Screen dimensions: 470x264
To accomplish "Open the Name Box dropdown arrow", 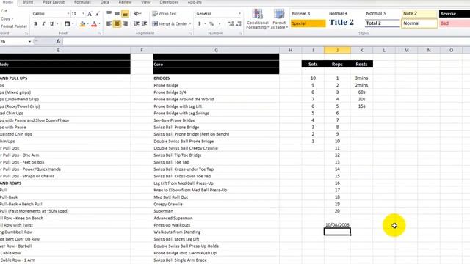I will [29, 41].
